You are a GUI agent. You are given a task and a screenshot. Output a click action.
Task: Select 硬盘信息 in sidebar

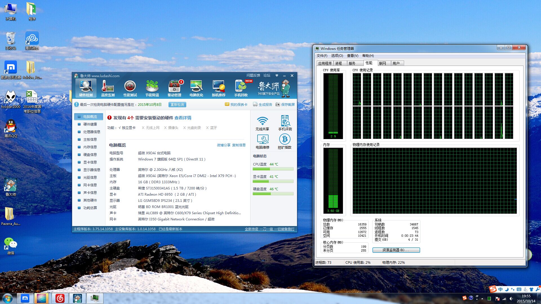[x=88, y=155]
